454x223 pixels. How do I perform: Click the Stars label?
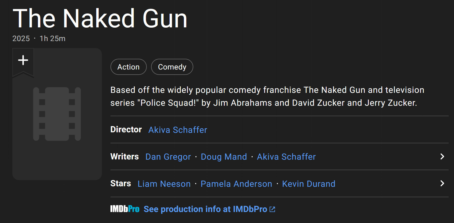[121, 183]
